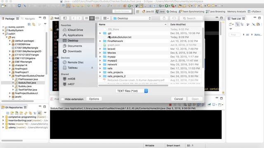This screenshot has height=148, width=264.
Task: Select iCloud Drive in Favorites
Action: pyautogui.click(x=75, y=30)
